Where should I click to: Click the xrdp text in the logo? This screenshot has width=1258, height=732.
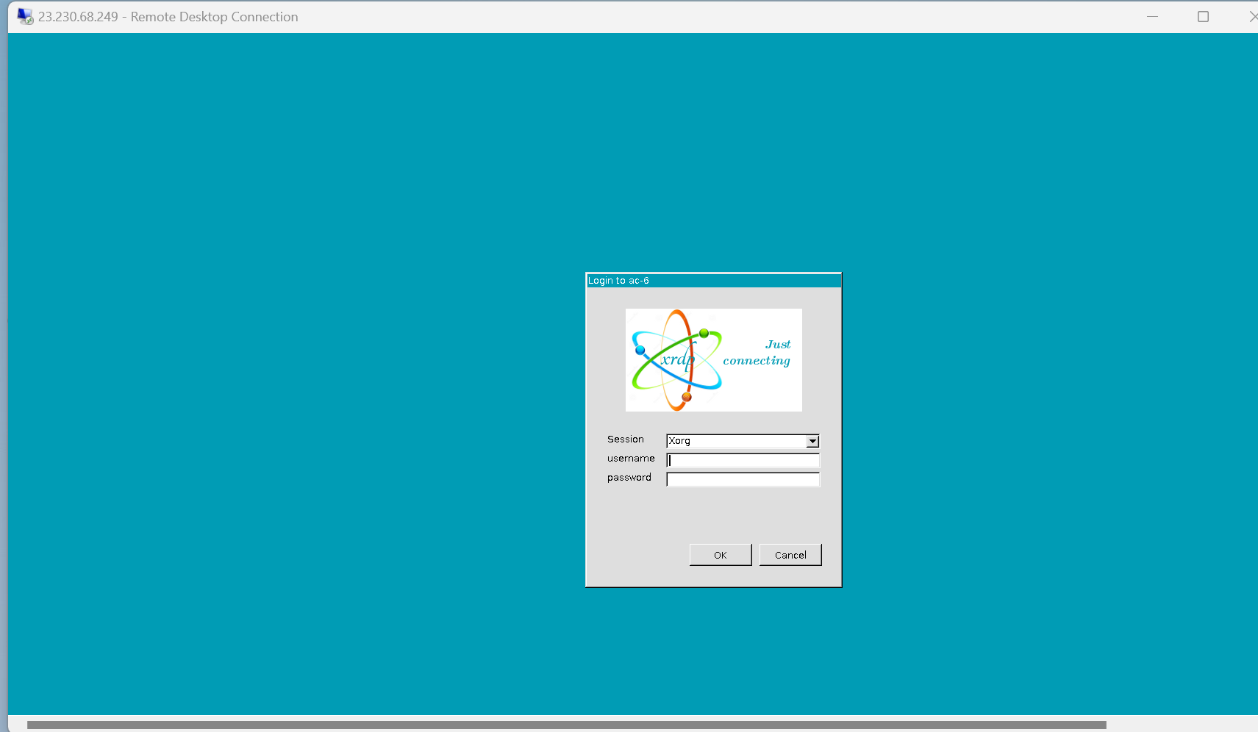point(677,359)
